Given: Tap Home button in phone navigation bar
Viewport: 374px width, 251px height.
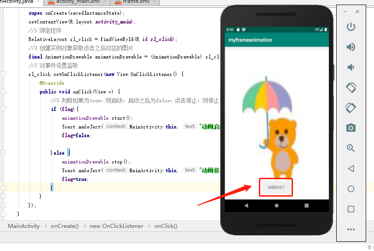Looking at the screenshot, I should [x=276, y=205].
